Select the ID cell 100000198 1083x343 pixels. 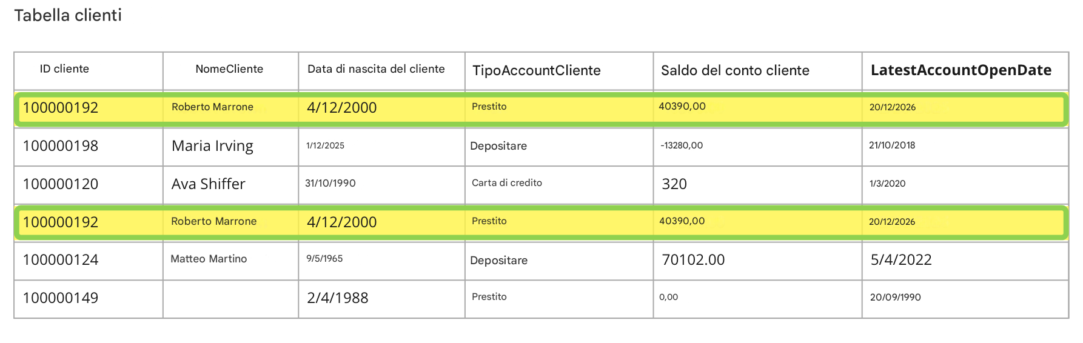[89, 147]
